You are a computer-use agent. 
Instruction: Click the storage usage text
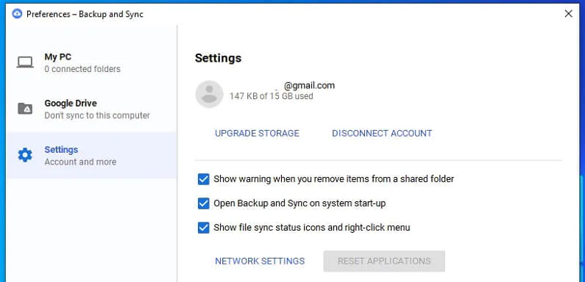point(272,96)
